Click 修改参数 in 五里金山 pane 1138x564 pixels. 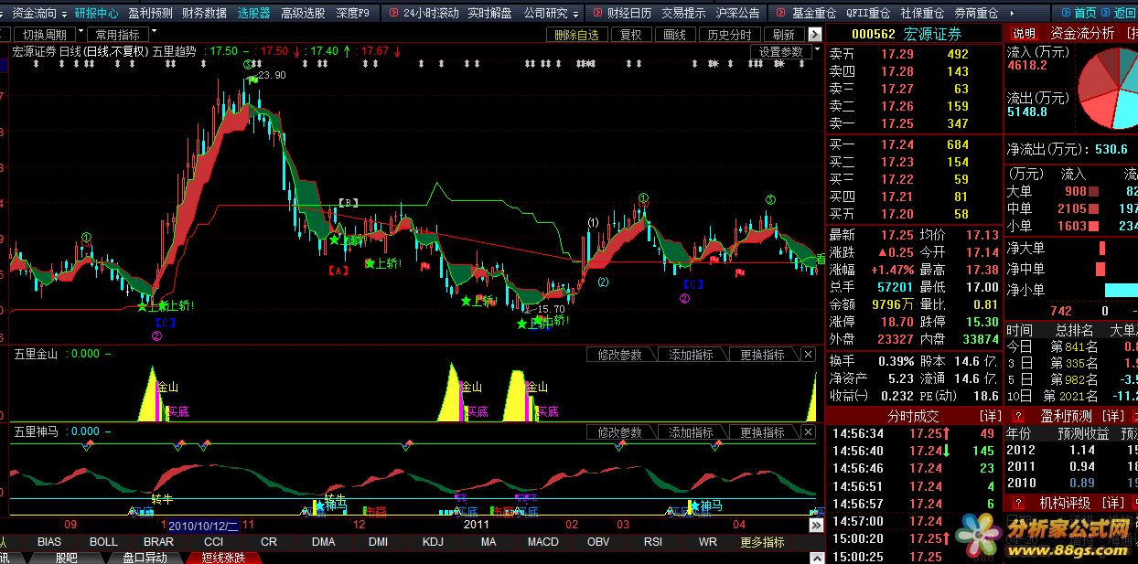click(x=619, y=355)
